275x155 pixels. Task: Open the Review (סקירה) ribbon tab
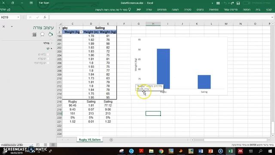[187, 9]
